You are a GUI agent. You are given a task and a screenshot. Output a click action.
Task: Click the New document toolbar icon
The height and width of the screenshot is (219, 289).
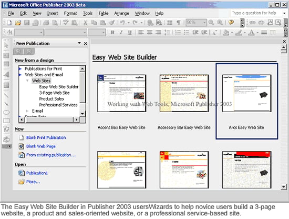coord(9,23)
